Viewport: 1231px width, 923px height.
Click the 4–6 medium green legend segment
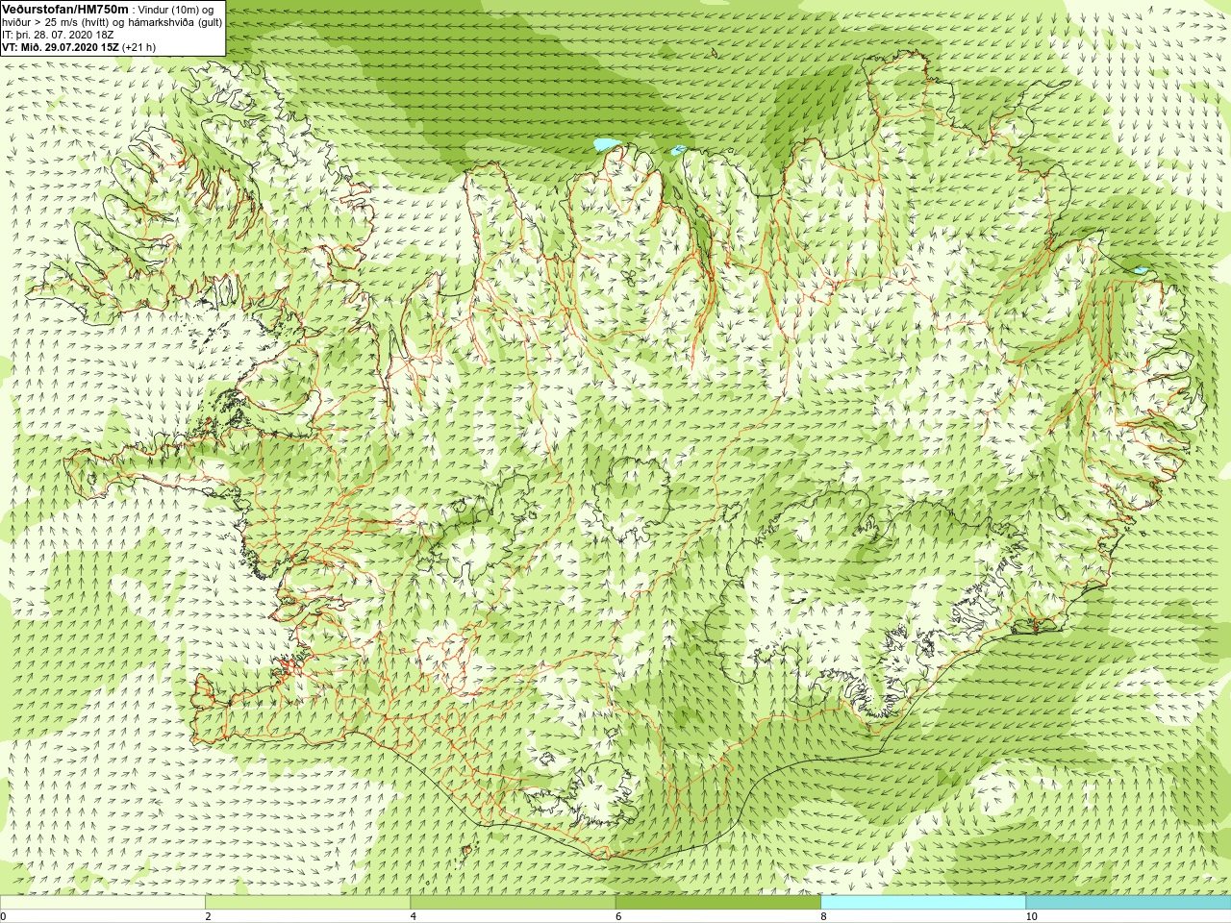[513, 903]
